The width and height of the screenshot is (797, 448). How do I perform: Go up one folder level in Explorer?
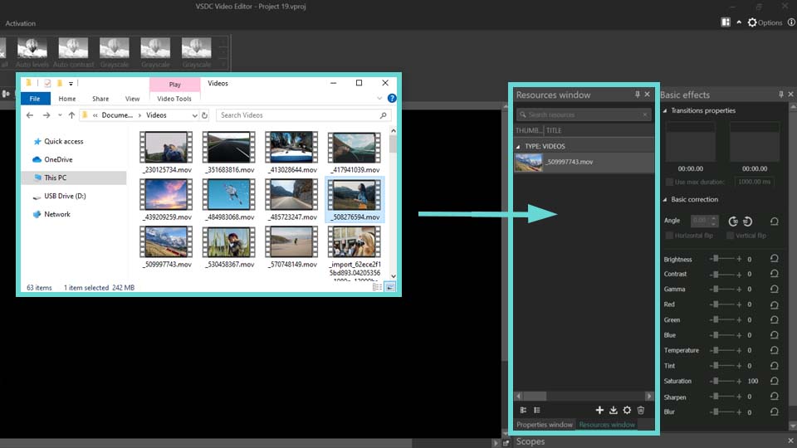coord(71,115)
